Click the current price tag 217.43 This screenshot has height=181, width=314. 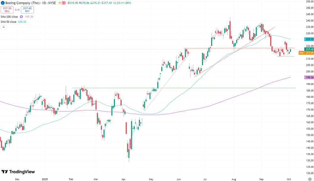click(309, 49)
